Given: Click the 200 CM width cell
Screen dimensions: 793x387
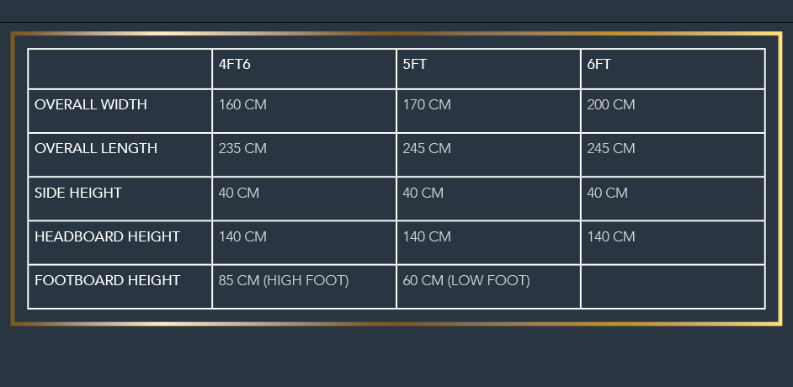Looking at the screenshot, I should pyautogui.click(x=610, y=104).
